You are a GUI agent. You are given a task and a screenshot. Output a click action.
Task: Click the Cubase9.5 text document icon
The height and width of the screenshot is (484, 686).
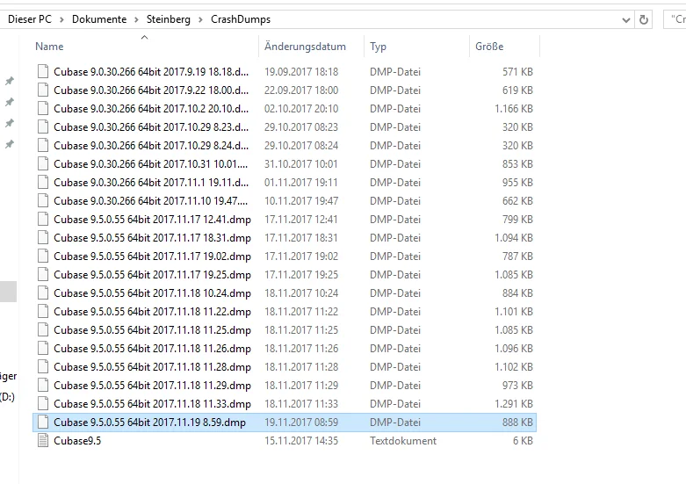click(43, 440)
